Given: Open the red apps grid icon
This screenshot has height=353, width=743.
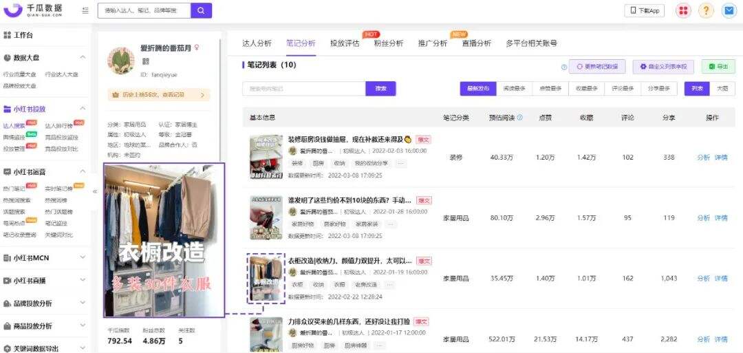Looking at the screenshot, I should point(683,10).
